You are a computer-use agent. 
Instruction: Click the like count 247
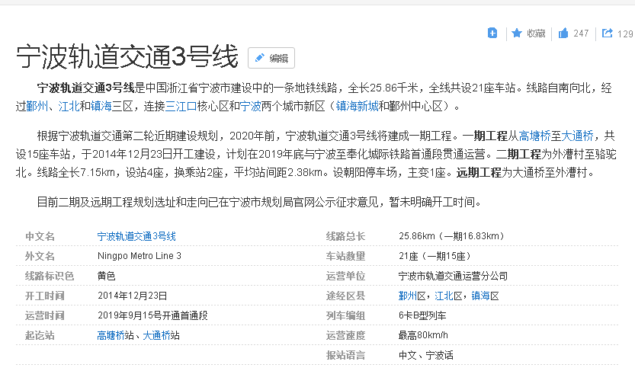[581, 34]
